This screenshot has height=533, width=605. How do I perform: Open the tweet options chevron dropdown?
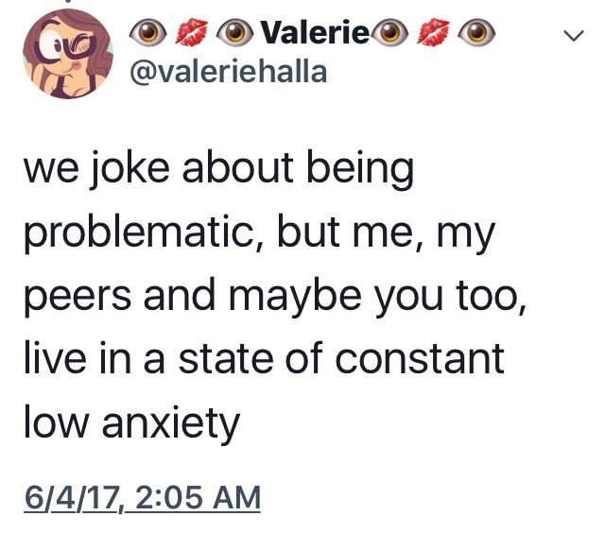[x=572, y=37]
